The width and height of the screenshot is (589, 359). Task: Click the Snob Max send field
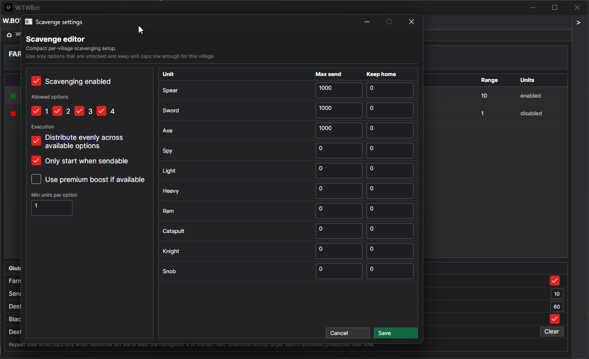click(339, 271)
